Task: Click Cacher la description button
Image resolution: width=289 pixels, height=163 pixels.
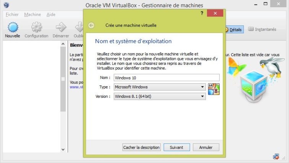Action: [141, 147]
